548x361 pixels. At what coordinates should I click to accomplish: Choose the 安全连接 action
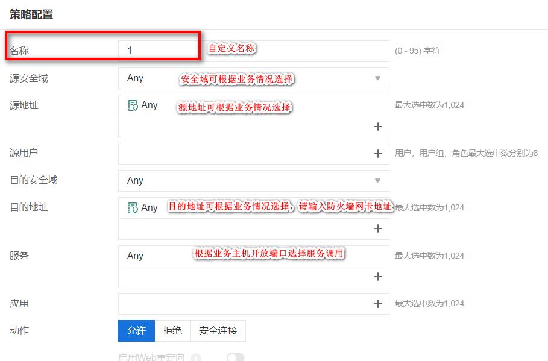(218, 331)
